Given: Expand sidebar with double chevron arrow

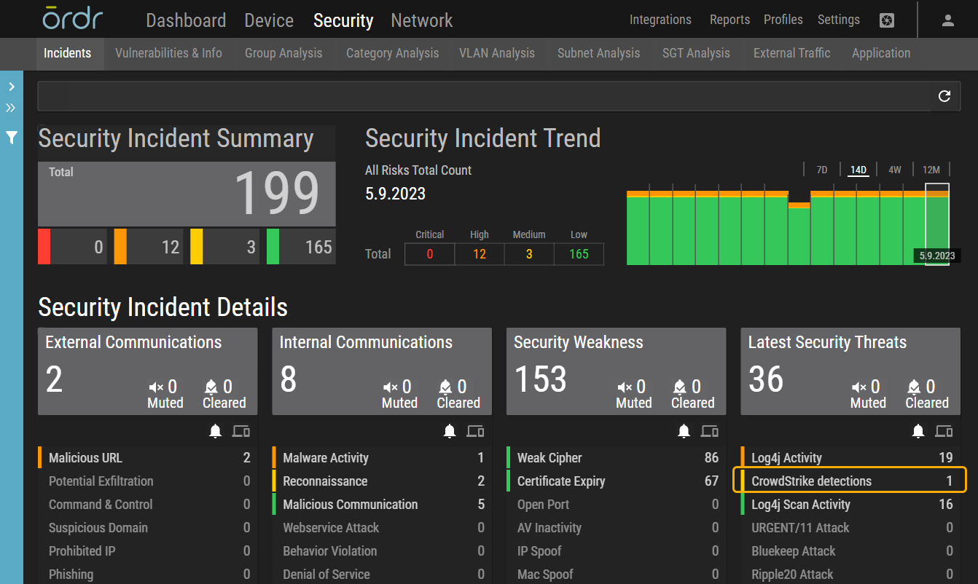Looking at the screenshot, I should point(11,108).
